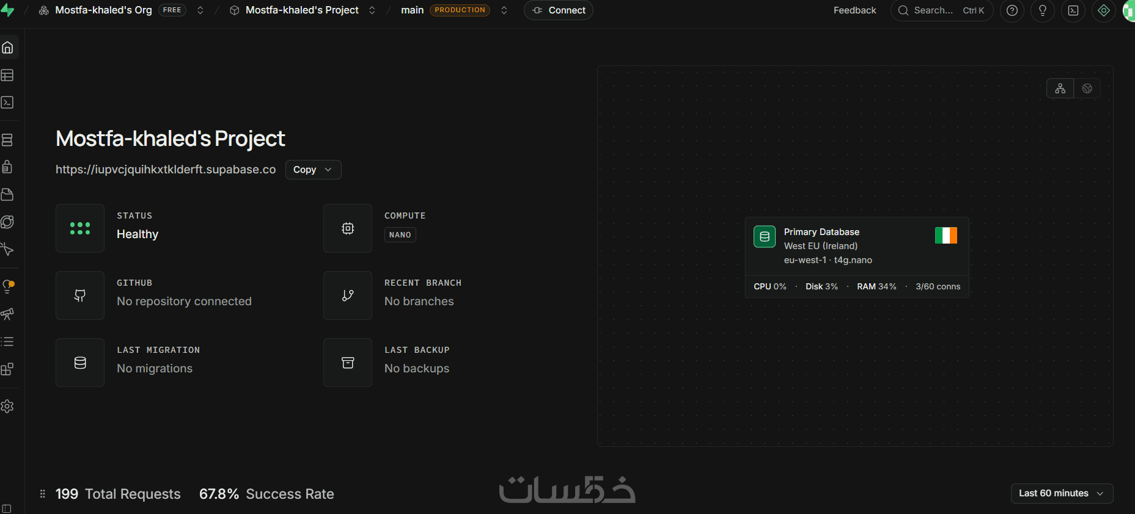Open Integrations from the sidebar
The height and width of the screenshot is (514, 1135).
pyautogui.click(x=8, y=369)
